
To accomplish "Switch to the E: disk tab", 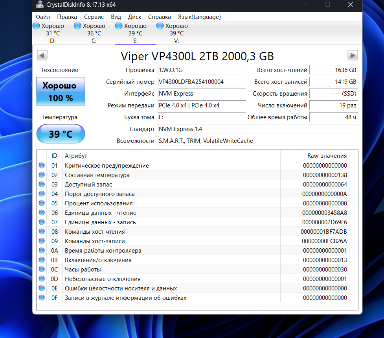I will click(135, 33).
